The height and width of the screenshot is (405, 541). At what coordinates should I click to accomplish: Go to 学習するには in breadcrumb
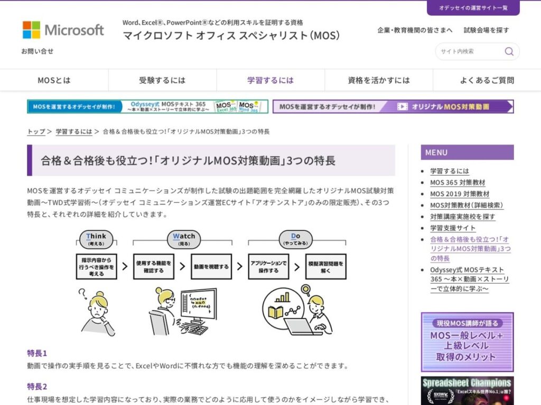point(74,131)
